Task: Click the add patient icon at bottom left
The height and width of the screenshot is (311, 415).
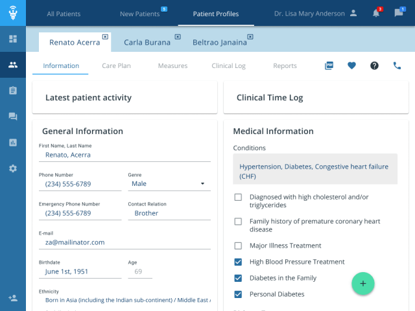Action: pyautogui.click(x=13, y=298)
